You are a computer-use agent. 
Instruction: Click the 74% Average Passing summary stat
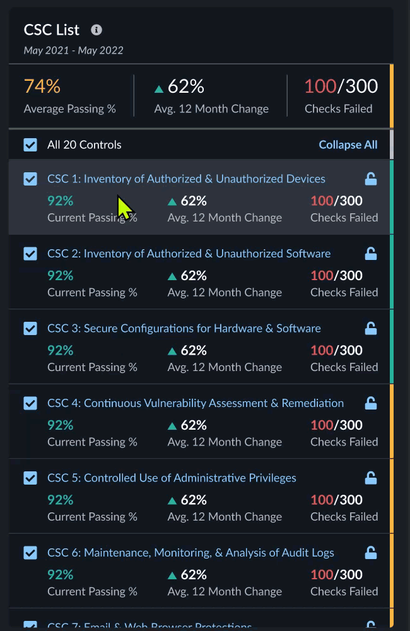point(69,96)
